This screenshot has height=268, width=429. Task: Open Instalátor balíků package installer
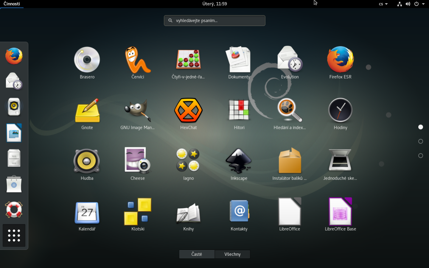(290, 164)
